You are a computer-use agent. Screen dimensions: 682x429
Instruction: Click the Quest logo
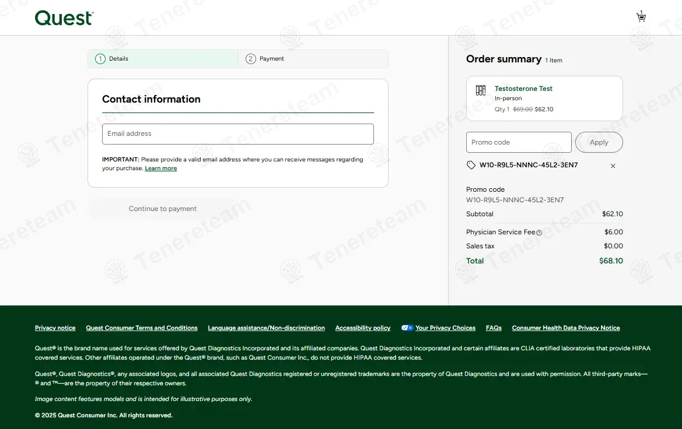pos(64,18)
